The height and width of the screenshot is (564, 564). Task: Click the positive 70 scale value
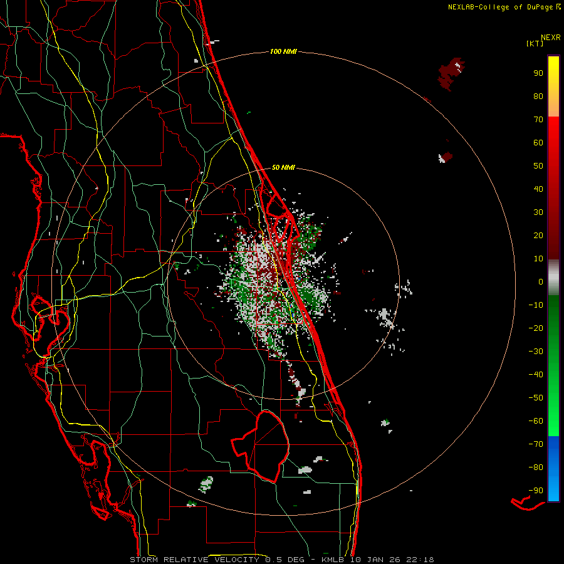[x=538, y=120]
